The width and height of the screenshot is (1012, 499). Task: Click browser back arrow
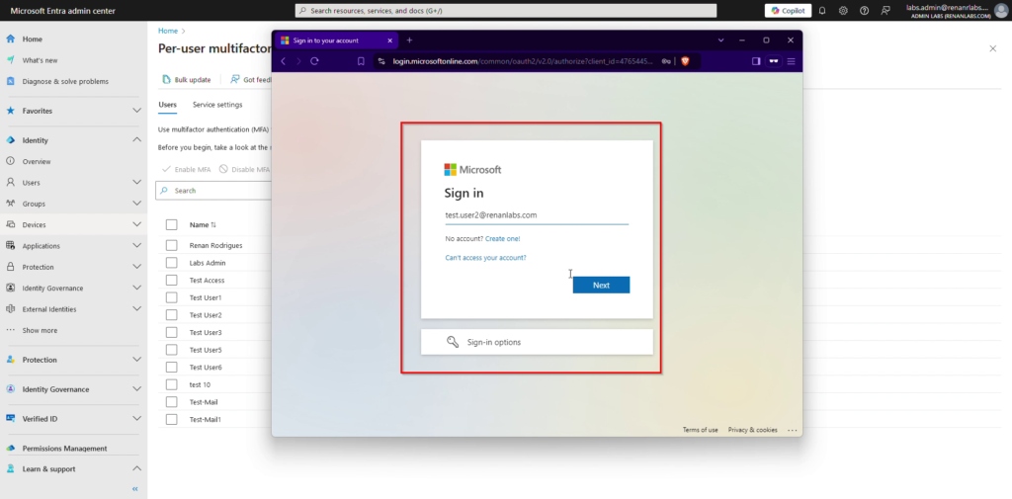tap(284, 61)
